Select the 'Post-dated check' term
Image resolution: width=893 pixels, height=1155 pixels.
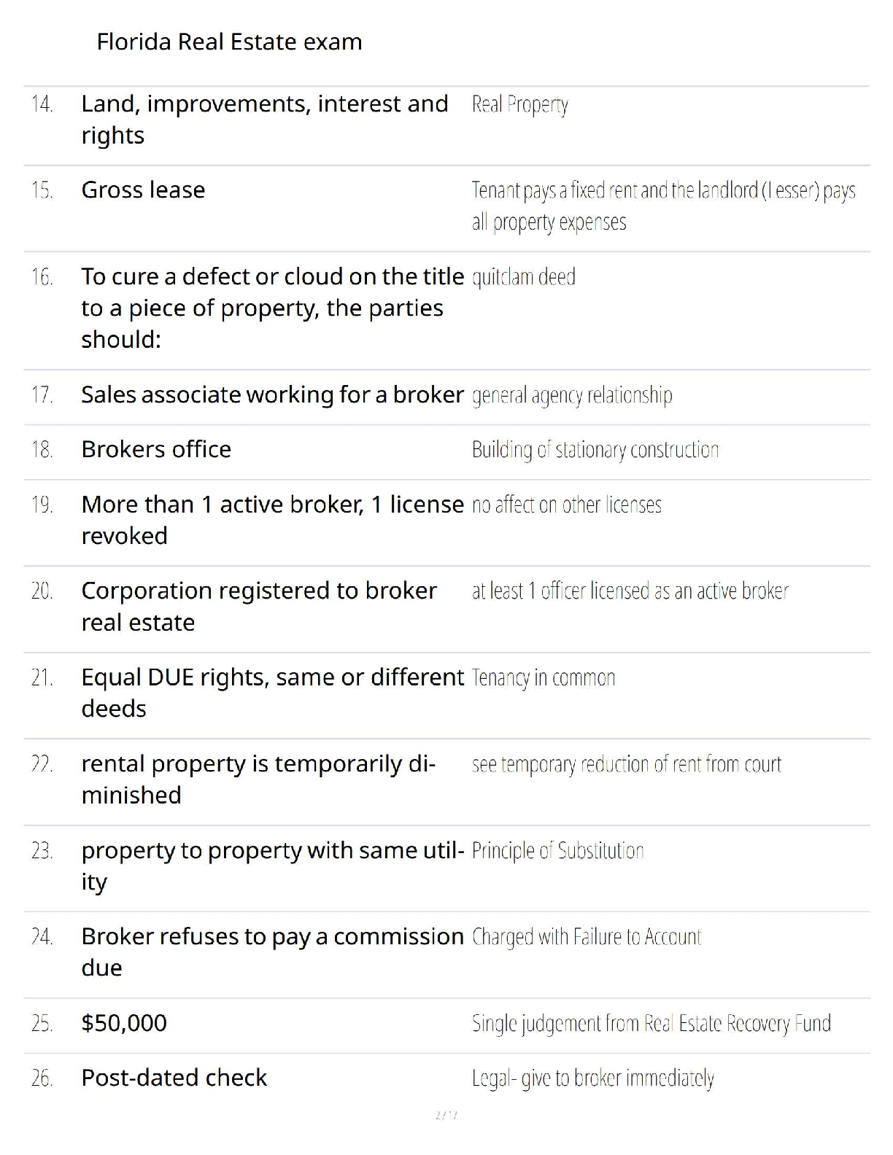(x=174, y=1078)
